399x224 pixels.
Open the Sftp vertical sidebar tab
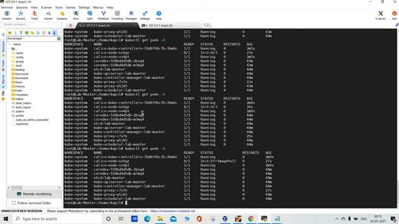(3, 95)
